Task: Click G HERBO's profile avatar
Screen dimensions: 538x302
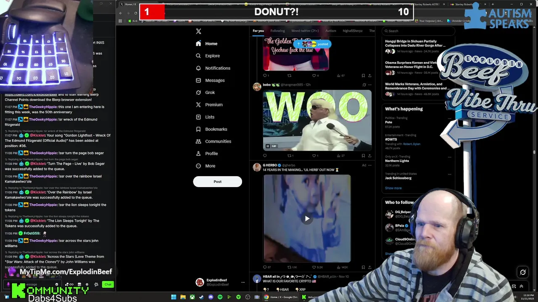Action: [256, 167]
